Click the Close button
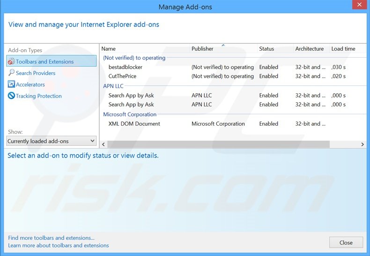This screenshot has width=370, height=256. click(346, 242)
